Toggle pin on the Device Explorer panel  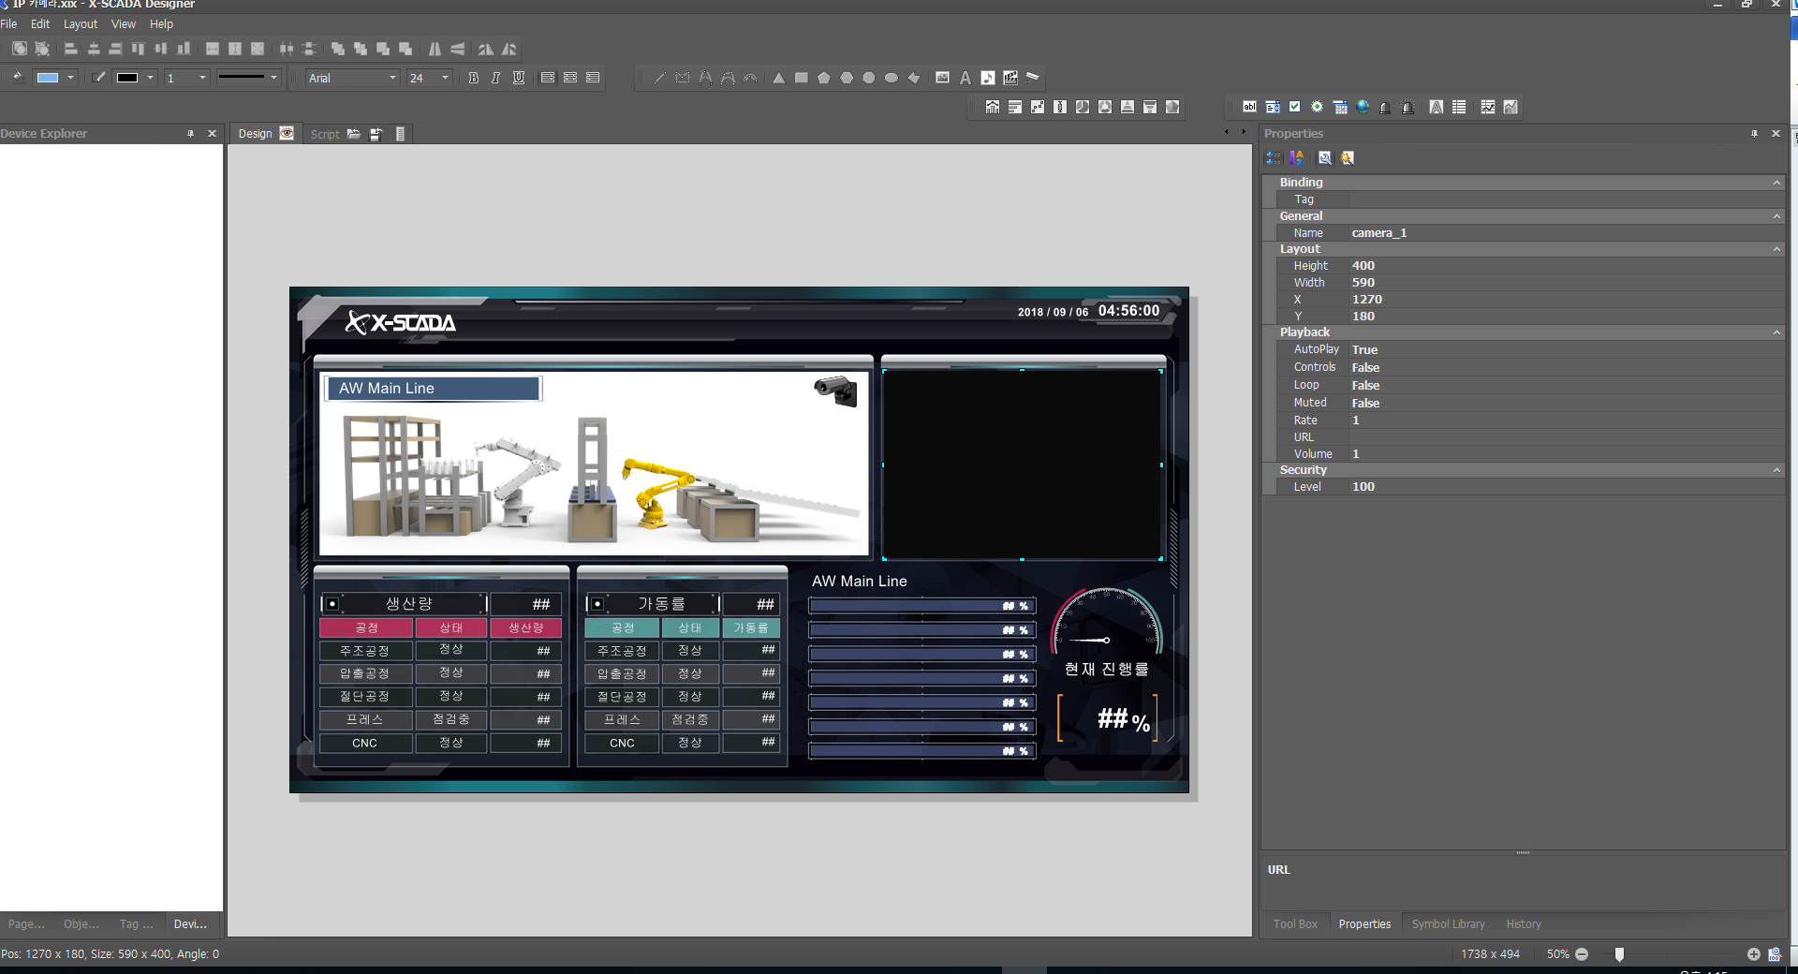pyautogui.click(x=190, y=134)
